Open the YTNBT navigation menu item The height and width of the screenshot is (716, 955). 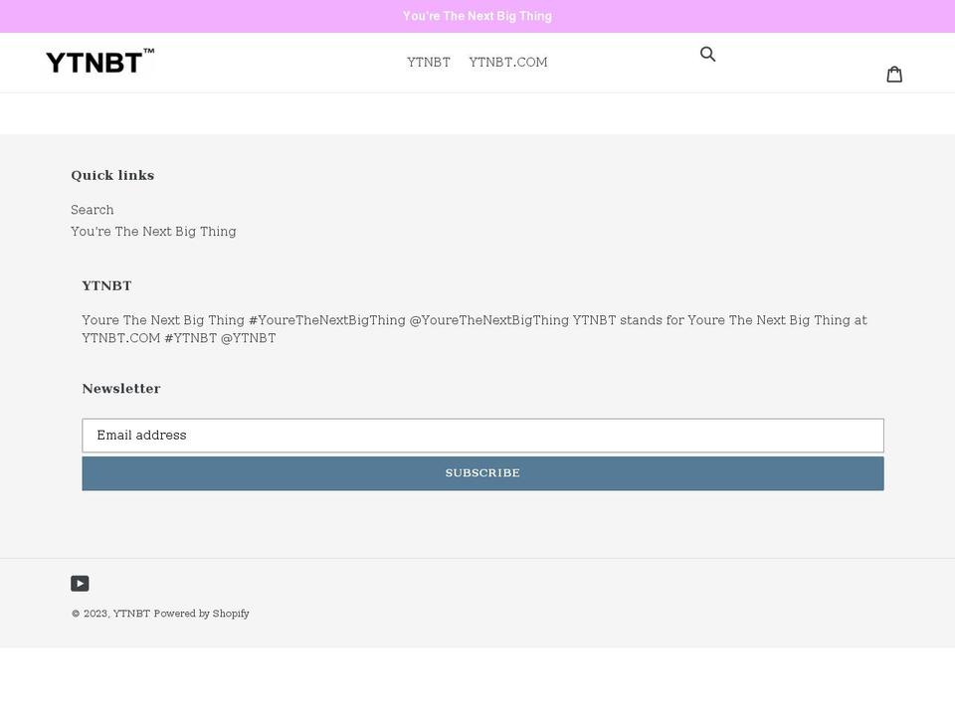tap(428, 62)
